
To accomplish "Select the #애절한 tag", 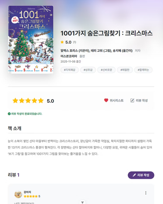I will point(125,70).
